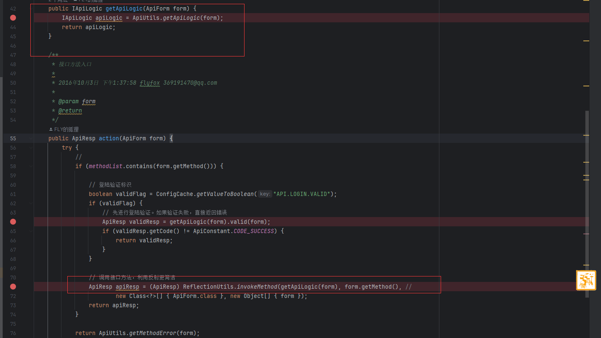The height and width of the screenshot is (338, 601).
Task: Collapse the methodList.contains if block at line 58
Action: [x=31, y=166]
